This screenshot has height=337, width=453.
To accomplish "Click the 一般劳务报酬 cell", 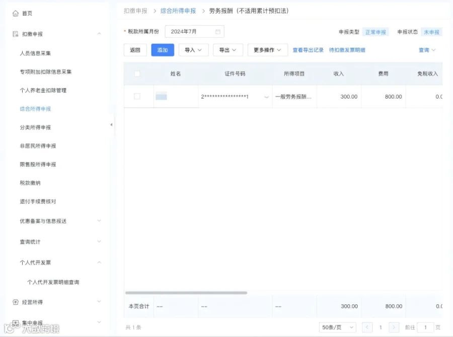I will pos(293,97).
